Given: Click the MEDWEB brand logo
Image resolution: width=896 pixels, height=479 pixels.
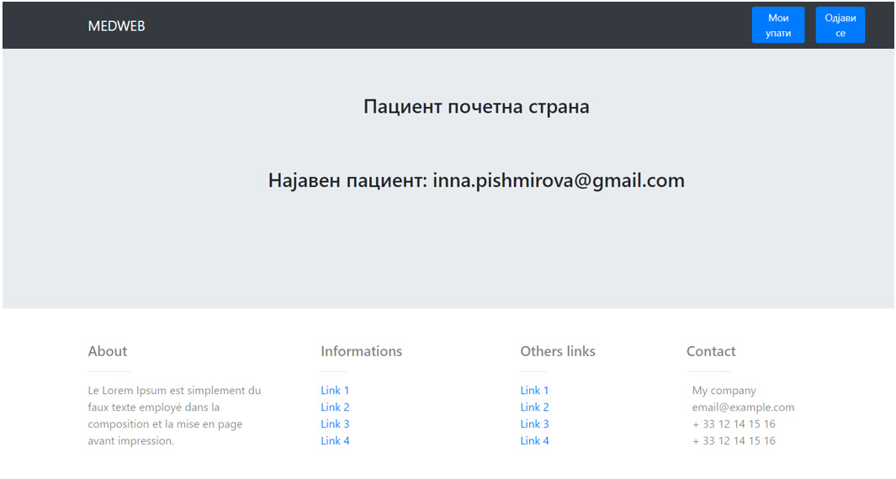Looking at the screenshot, I should 116,26.
